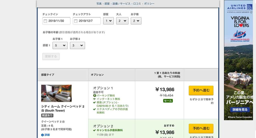This screenshot has width=256, height=138.
Task: Click the free parking P icon
Action: [x=94, y=95]
